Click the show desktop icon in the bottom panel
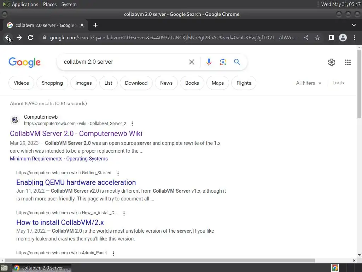This screenshot has height=272, width=362. point(4,268)
